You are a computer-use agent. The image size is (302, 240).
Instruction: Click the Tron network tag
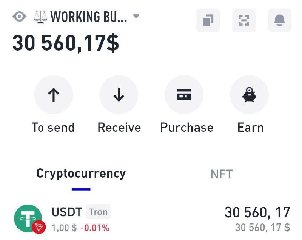click(x=99, y=212)
